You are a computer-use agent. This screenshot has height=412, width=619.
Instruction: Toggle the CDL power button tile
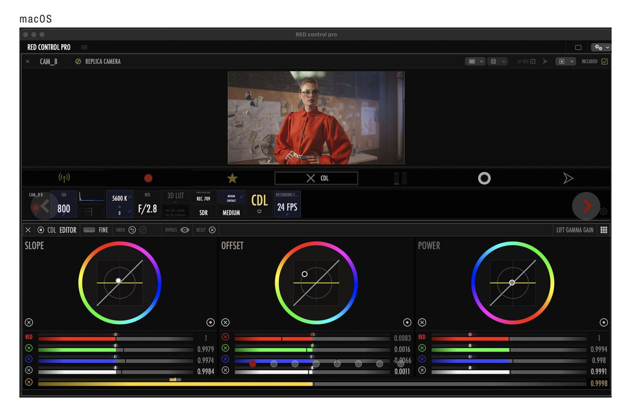pyautogui.click(x=259, y=204)
